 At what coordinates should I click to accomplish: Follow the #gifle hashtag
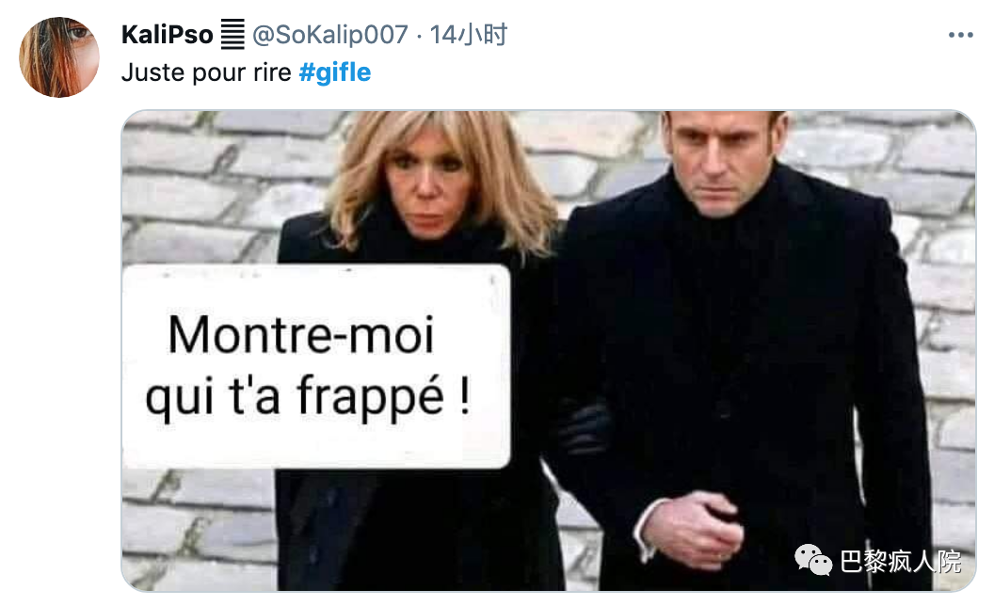click(x=335, y=72)
